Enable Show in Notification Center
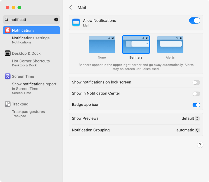This screenshot has height=182, width=209. [x=196, y=93]
